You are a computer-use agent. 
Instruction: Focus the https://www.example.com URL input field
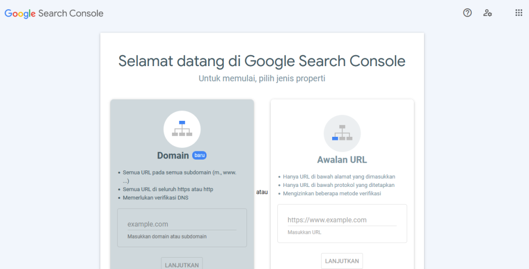tap(342, 220)
